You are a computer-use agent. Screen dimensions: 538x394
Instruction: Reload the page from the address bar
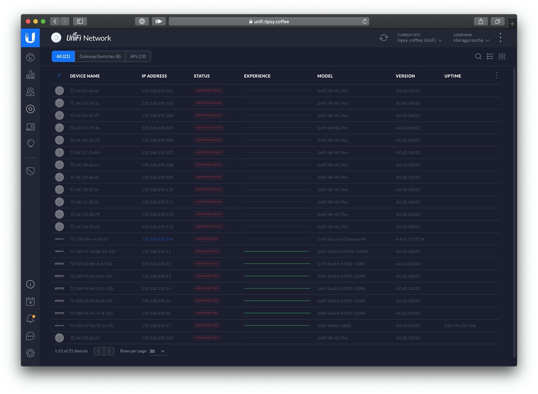[364, 21]
